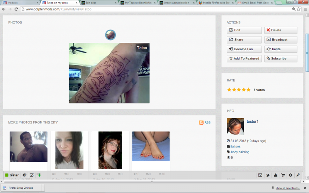Click the Twitter bird icon
Image resolution: width=309 pixels, height=193 pixels.
[x=268, y=175]
